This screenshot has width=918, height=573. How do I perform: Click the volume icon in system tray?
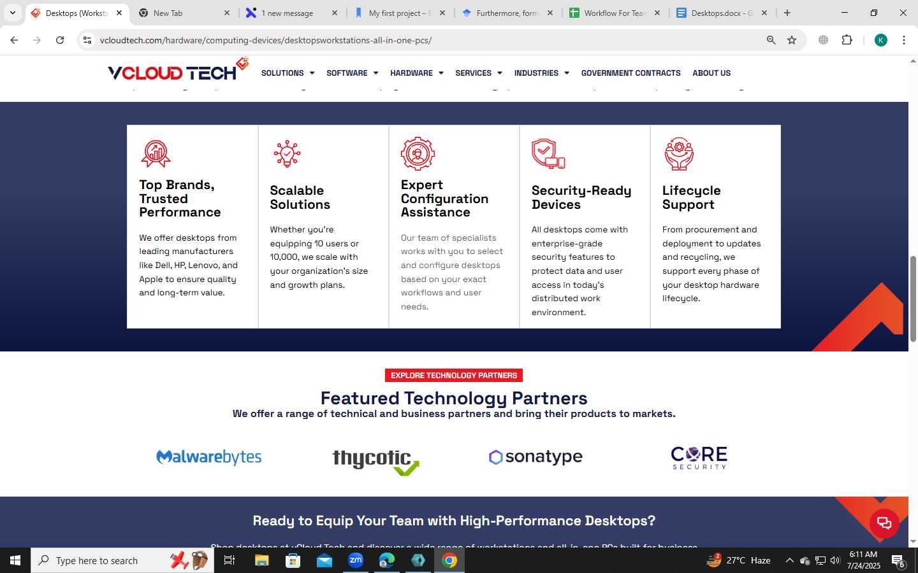(835, 560)
